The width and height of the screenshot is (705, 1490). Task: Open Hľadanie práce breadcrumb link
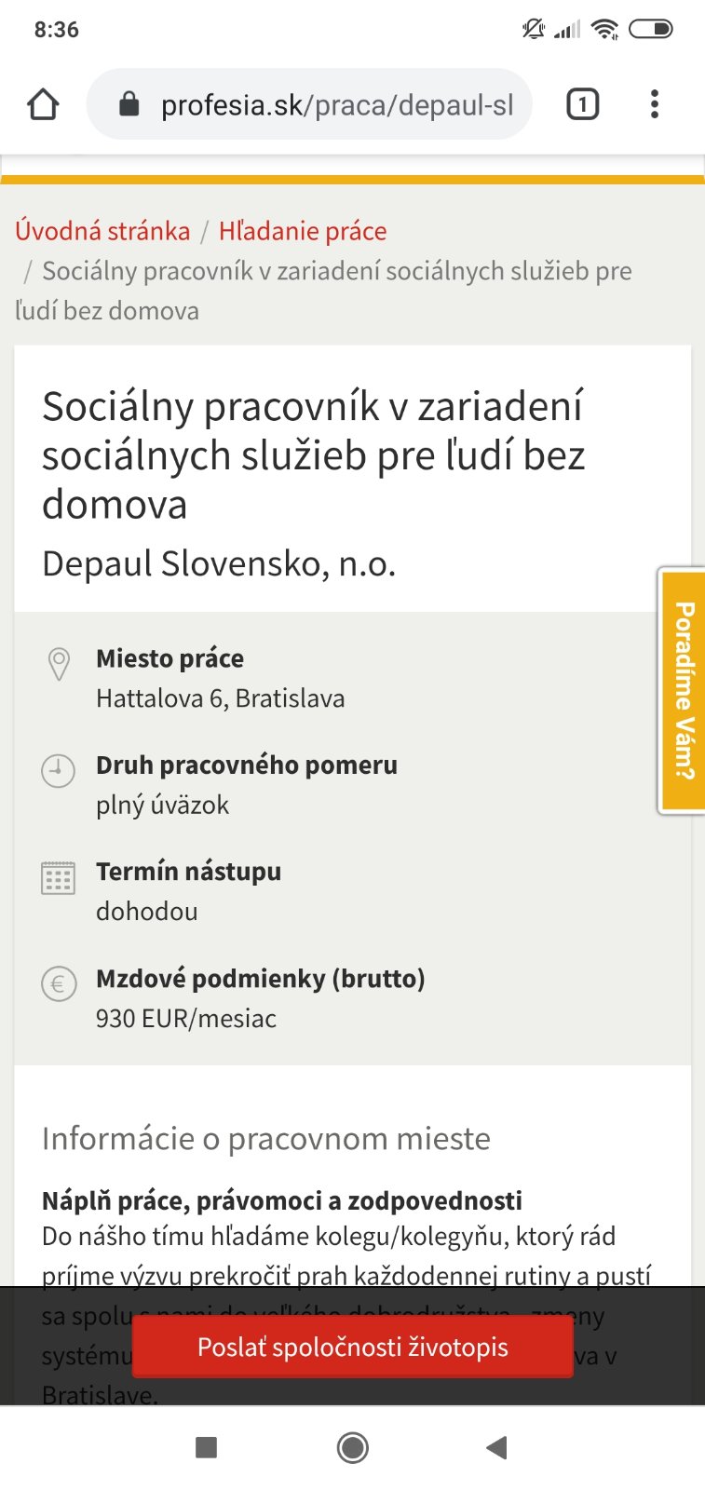pos(303,231)
